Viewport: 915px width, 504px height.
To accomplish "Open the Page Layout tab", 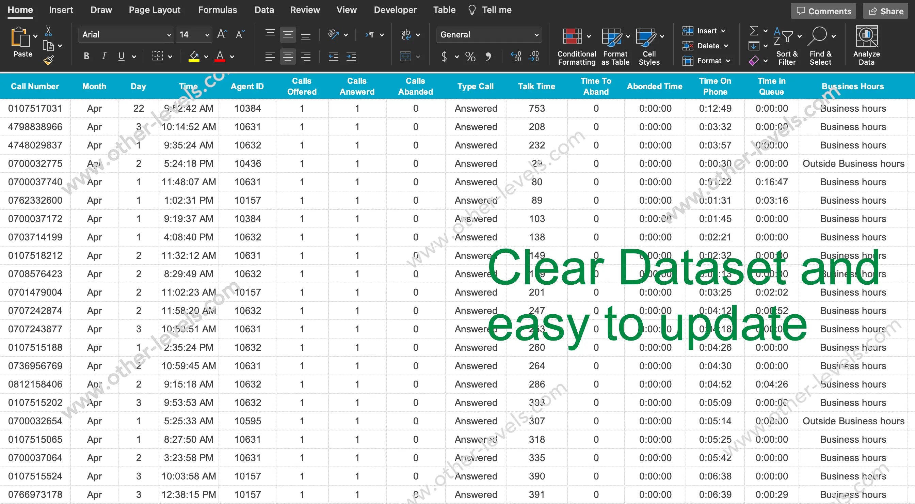I will (x=155, y=10).
